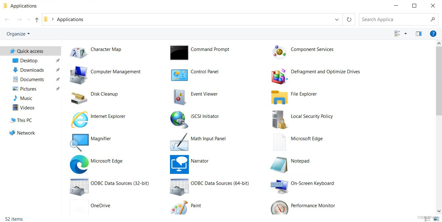
Task: Launch Internet Explorer from its icon
Action: coord(79,119)
